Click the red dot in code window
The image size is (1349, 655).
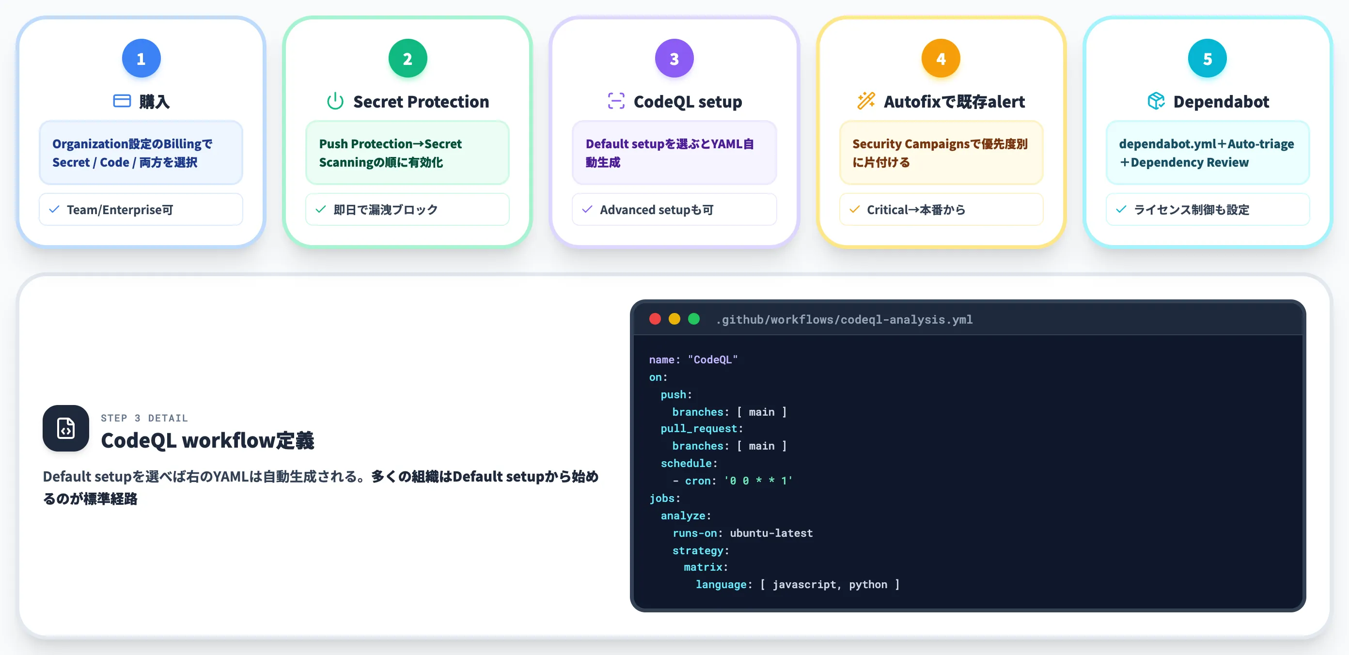(655, 319)
